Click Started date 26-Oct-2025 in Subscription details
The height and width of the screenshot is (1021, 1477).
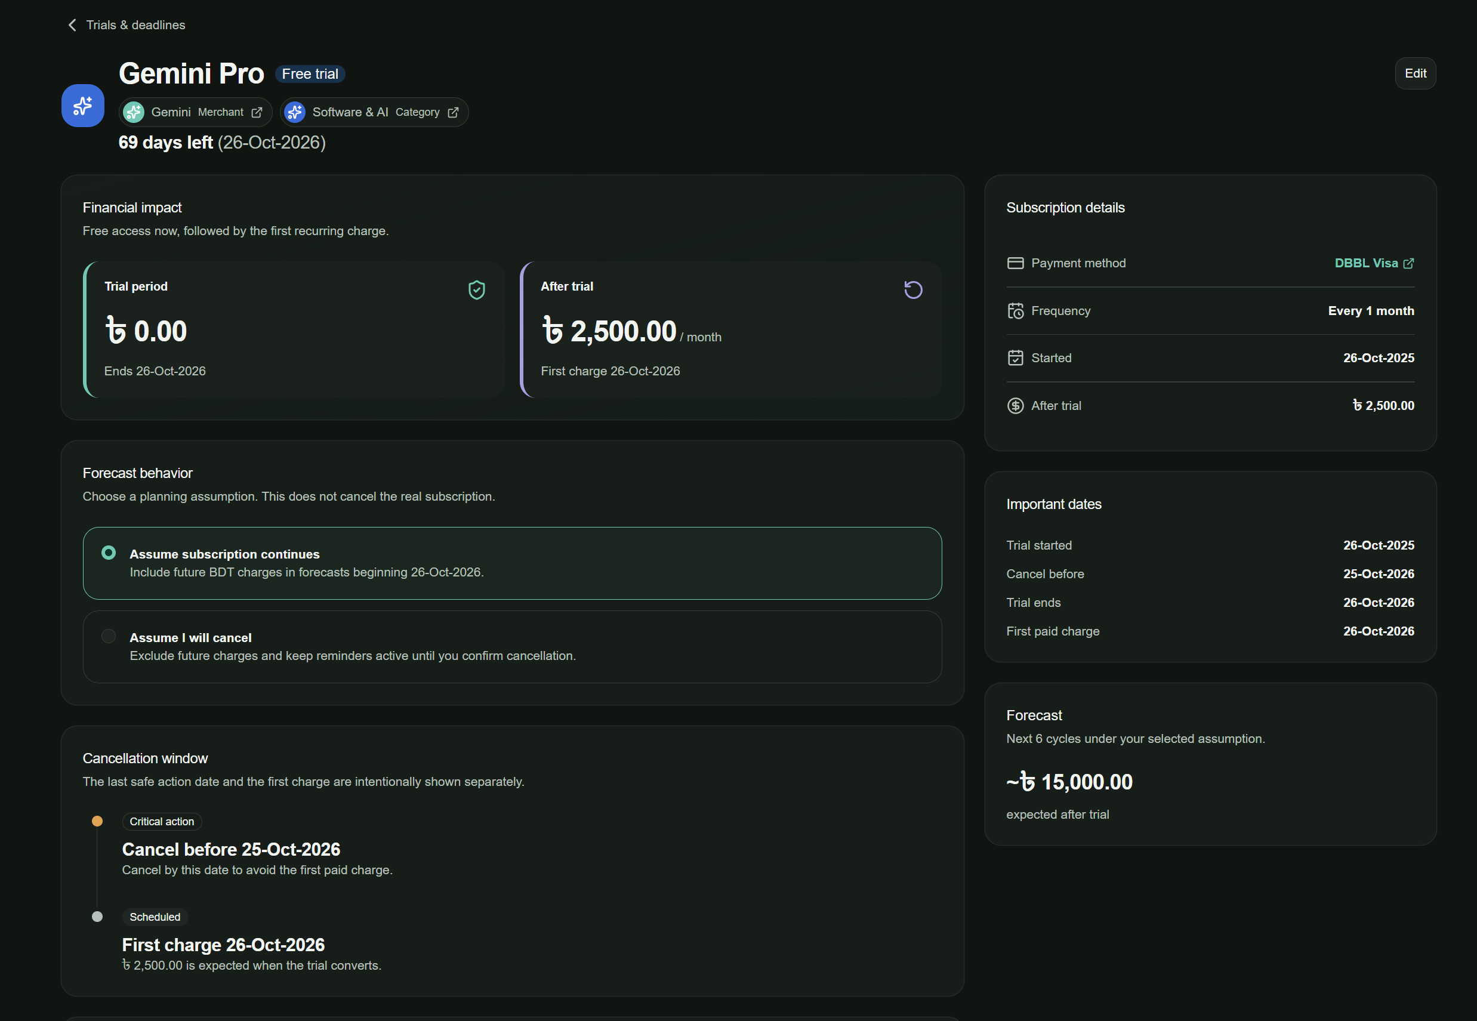[x=1379, y=358]
